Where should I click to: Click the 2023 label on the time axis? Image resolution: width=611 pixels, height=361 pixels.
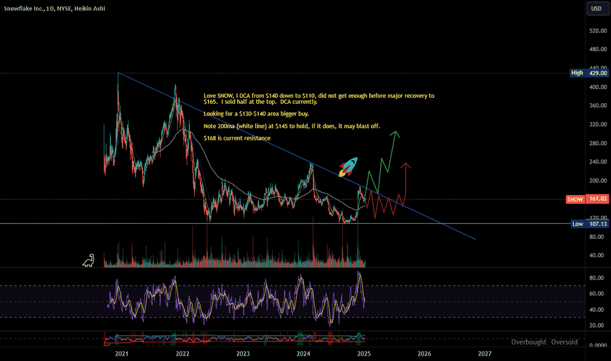(243, 354)
